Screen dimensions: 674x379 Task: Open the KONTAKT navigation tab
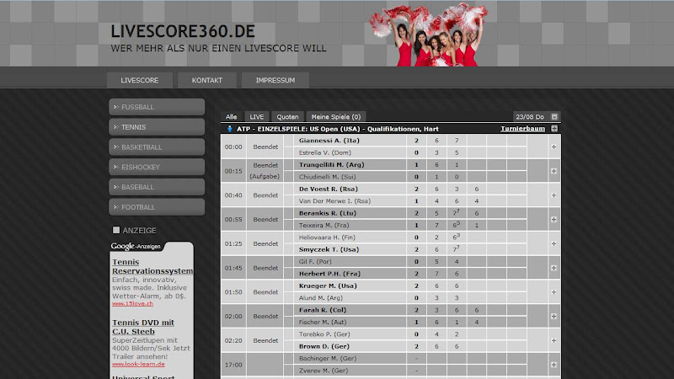coord(206,80)
